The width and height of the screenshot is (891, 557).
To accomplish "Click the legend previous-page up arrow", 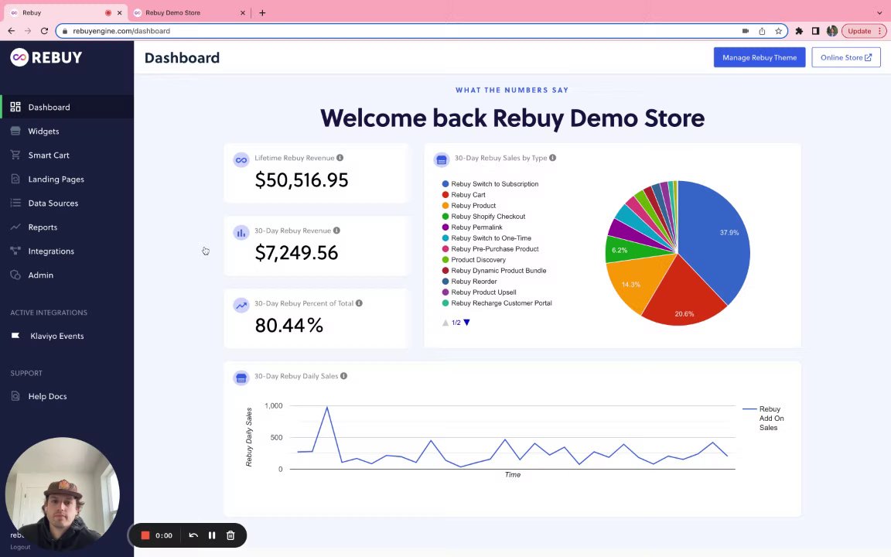I will pyautogui.click(x=445, y=323).
